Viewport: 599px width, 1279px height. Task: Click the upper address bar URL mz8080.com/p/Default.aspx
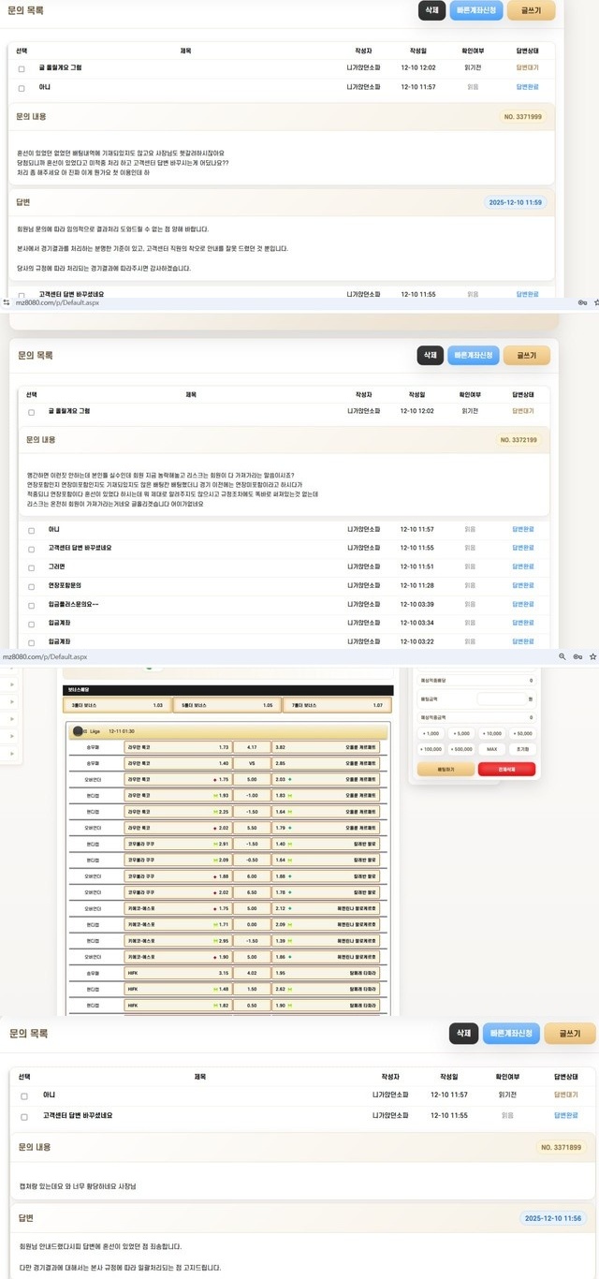coord(55,302)
